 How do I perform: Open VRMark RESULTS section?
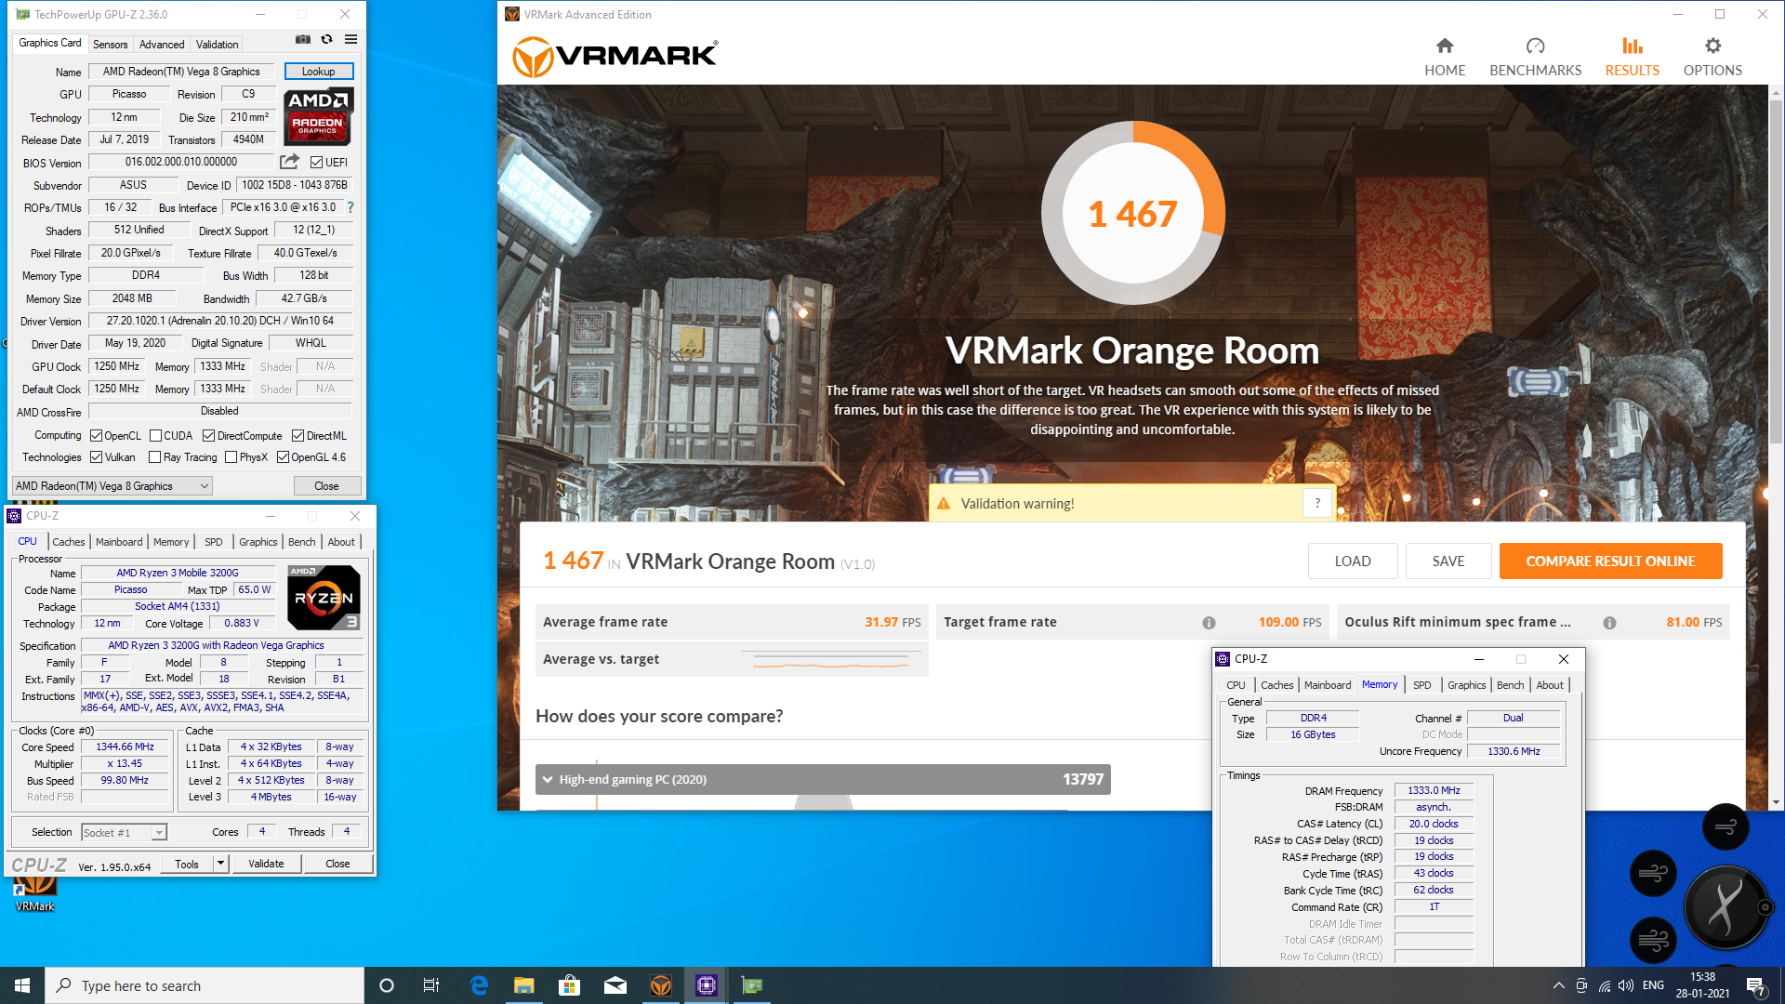click(x=1632, y=57)
